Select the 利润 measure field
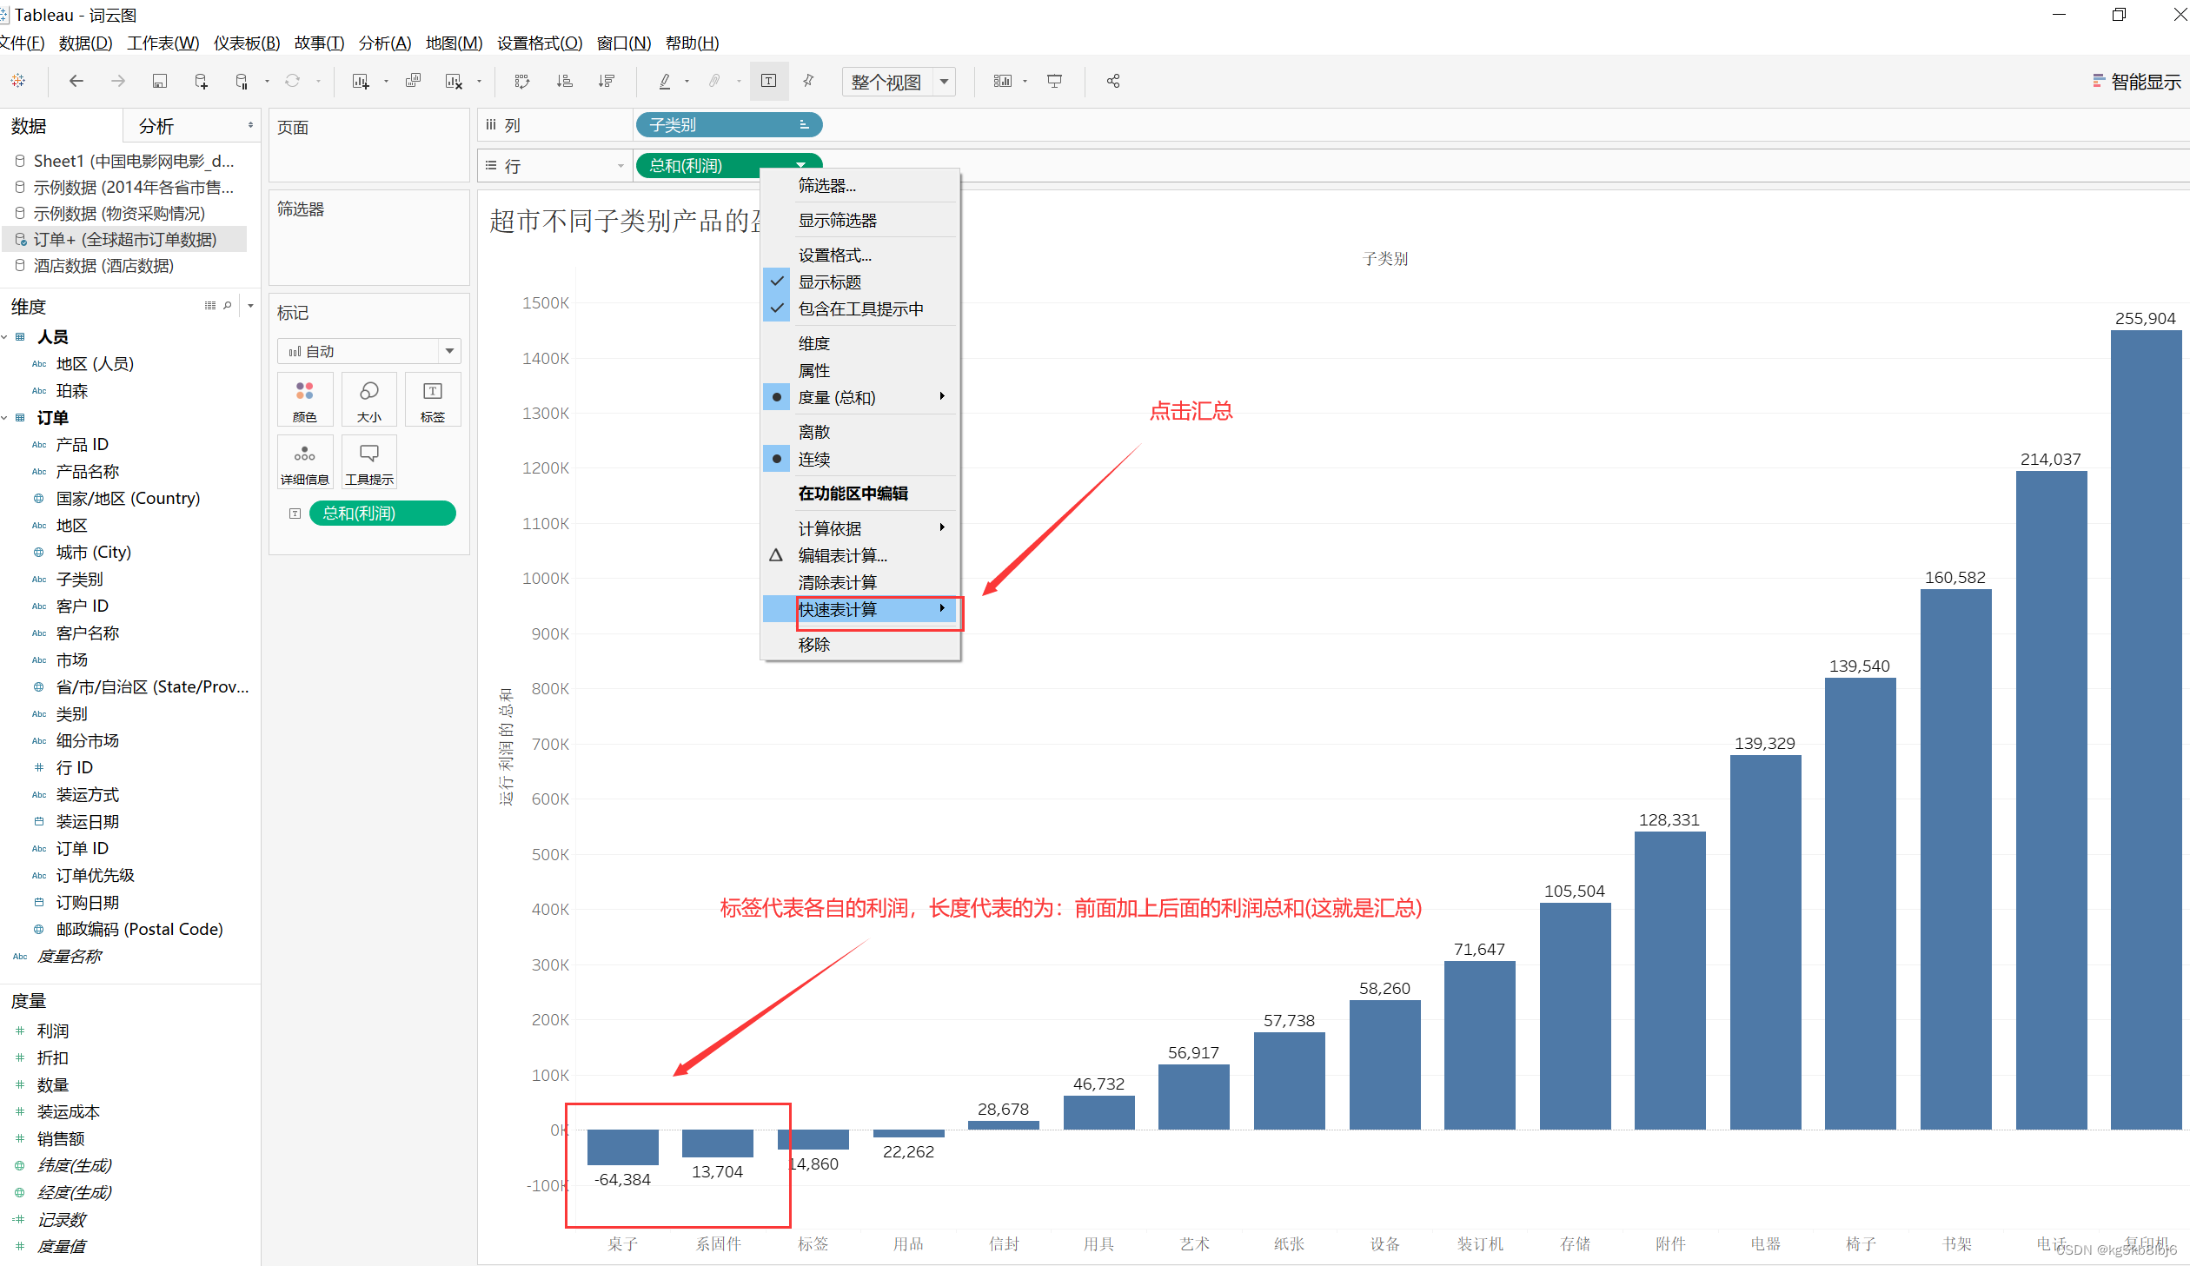2190x1266 pixels. 53,1031
